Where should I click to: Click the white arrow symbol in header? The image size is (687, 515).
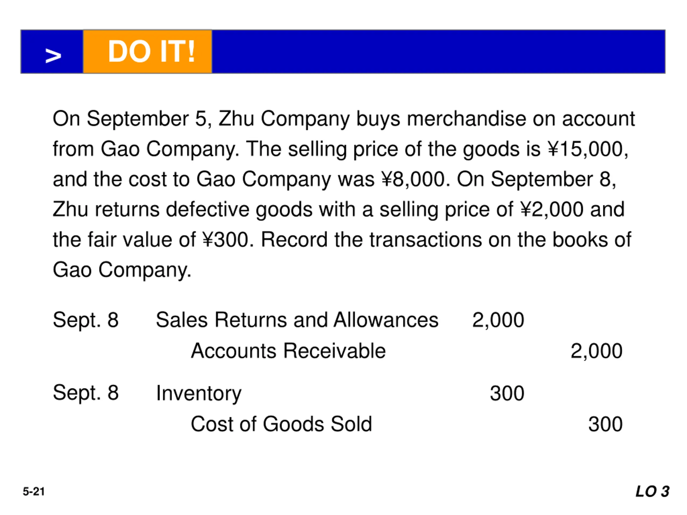[53, 56]
